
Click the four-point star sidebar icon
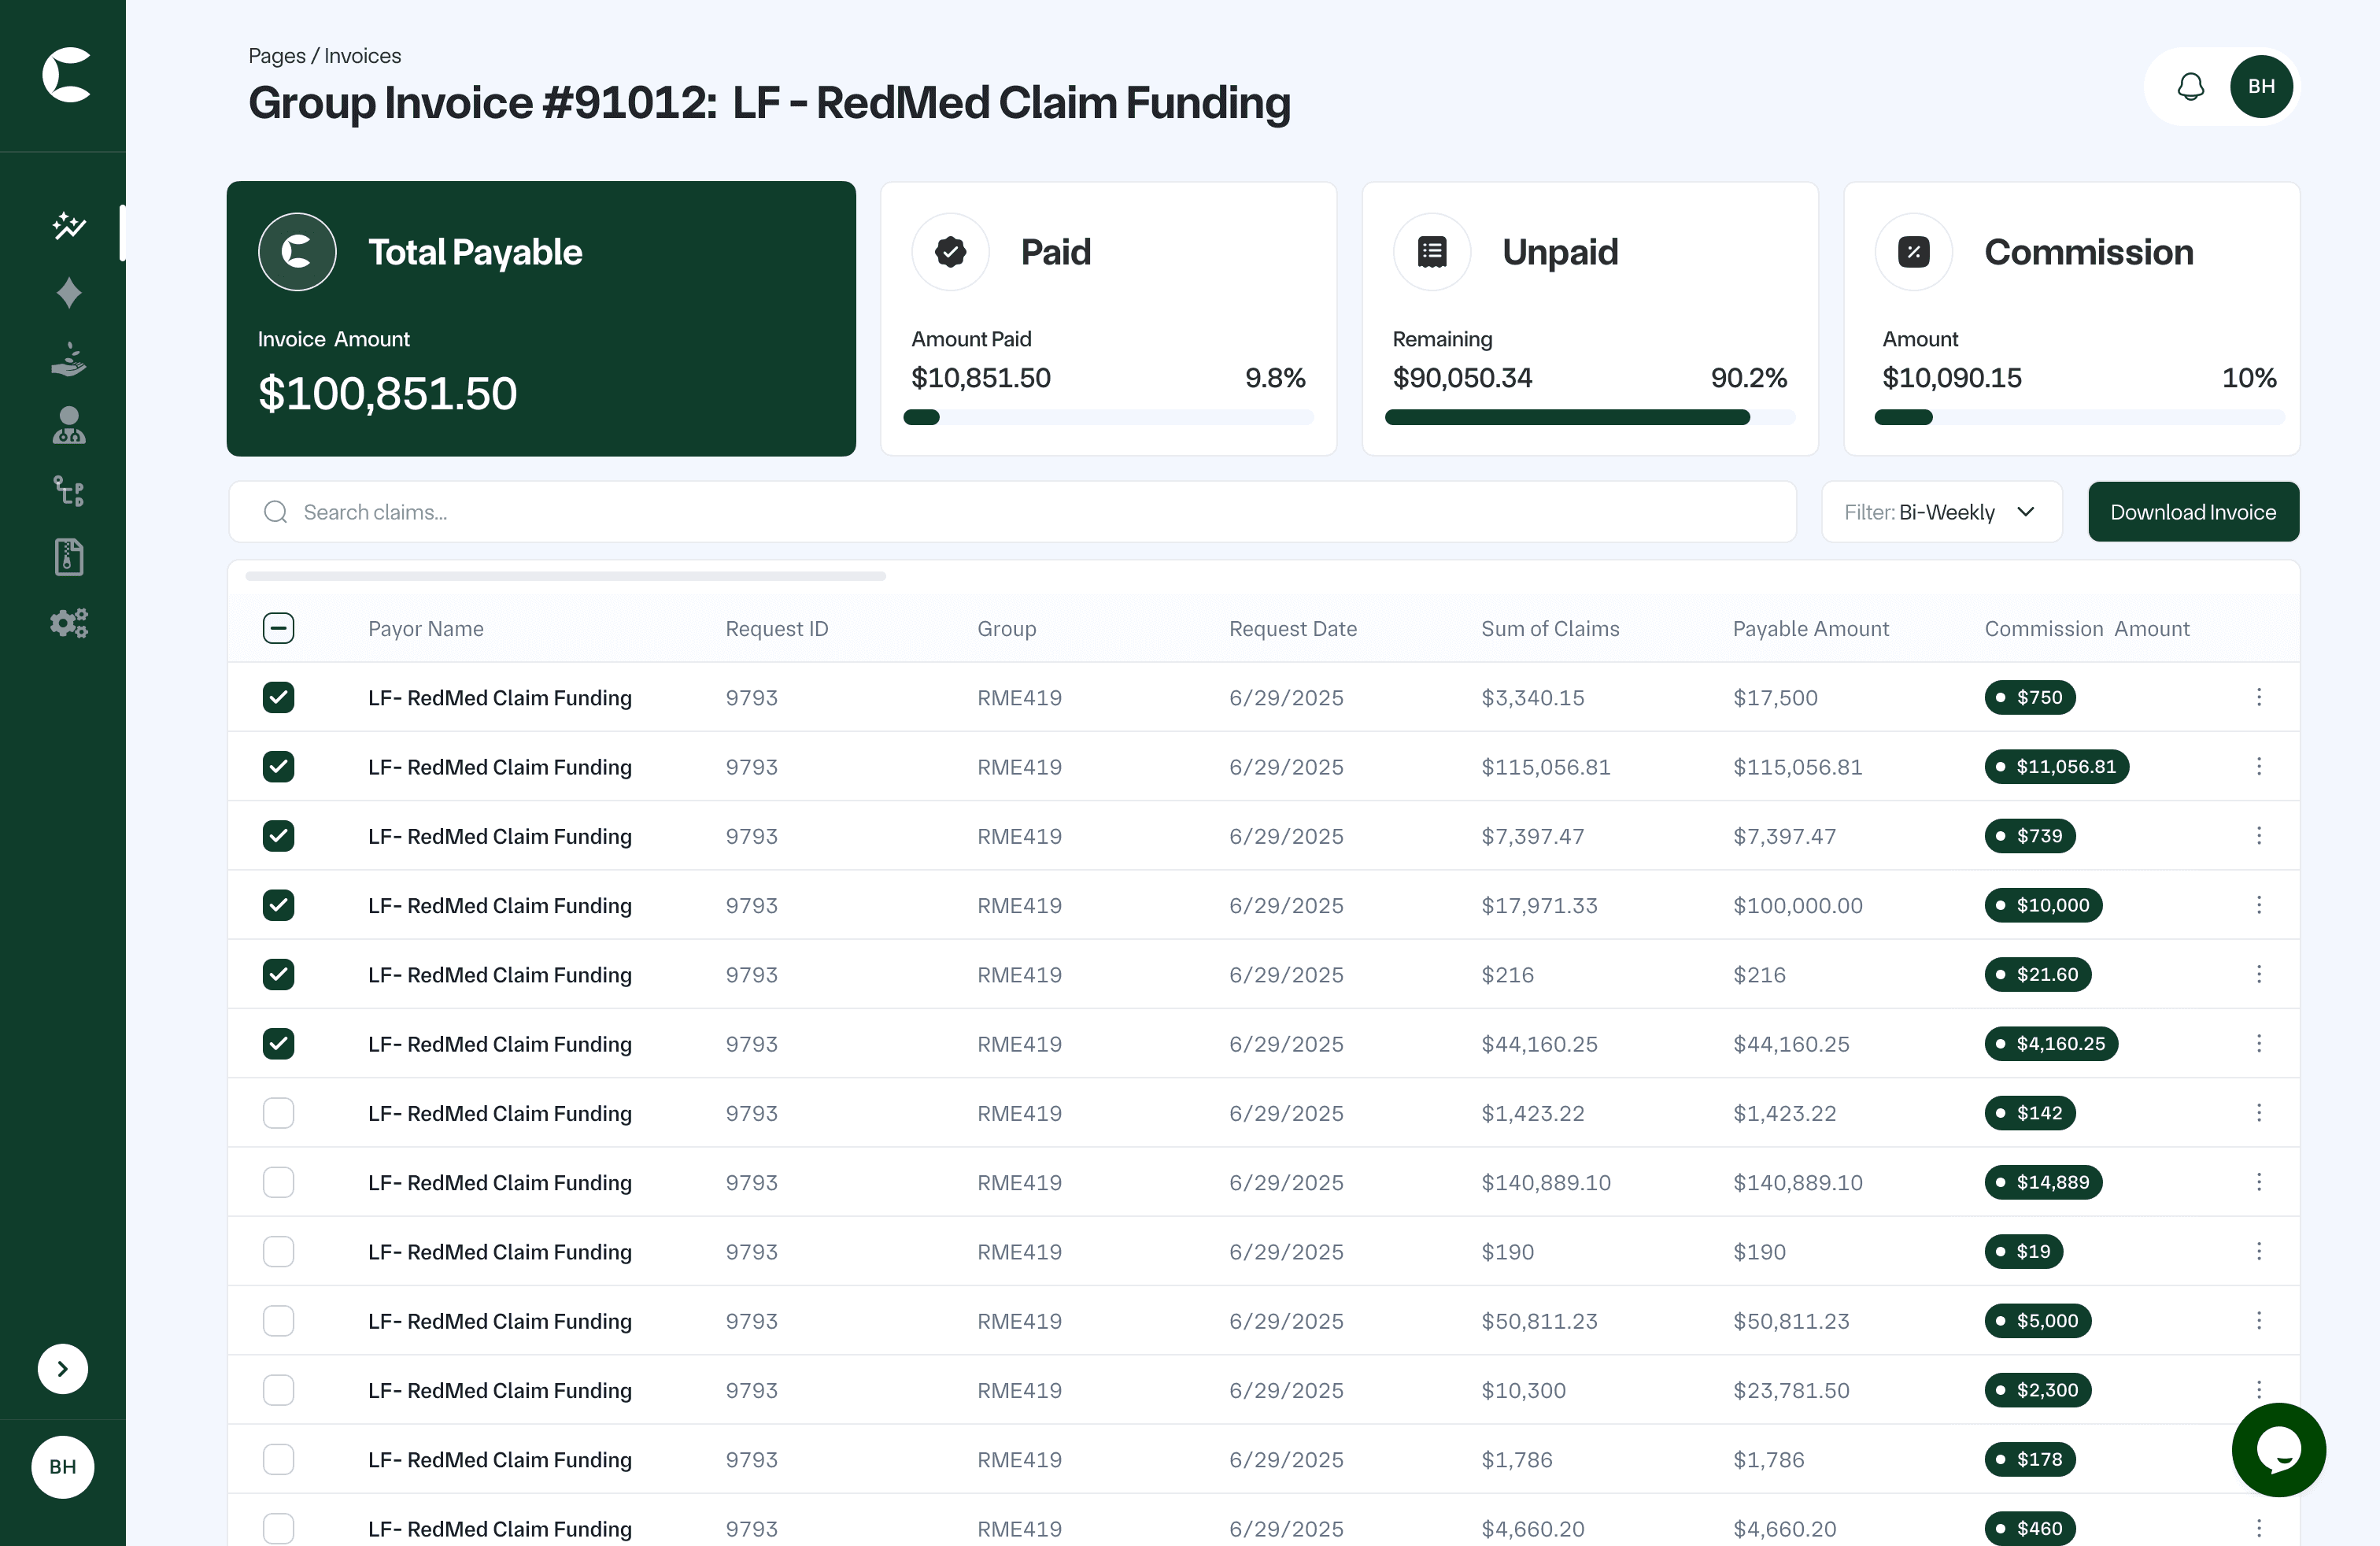pos(68,293)
